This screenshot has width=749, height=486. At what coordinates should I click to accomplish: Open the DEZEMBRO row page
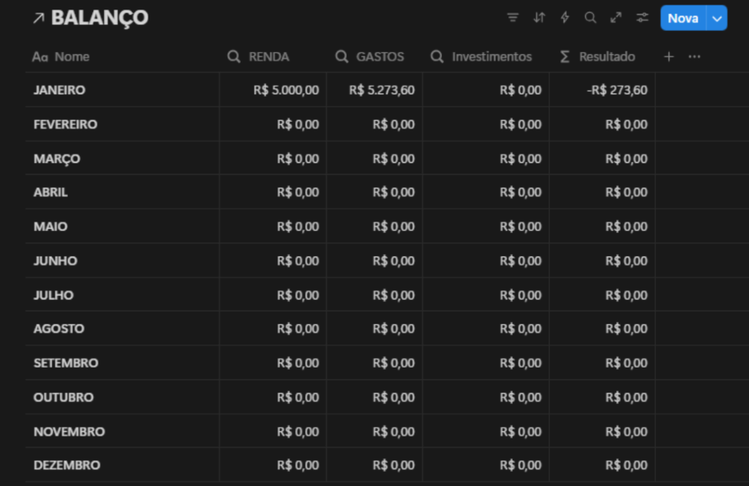(67, 465)
